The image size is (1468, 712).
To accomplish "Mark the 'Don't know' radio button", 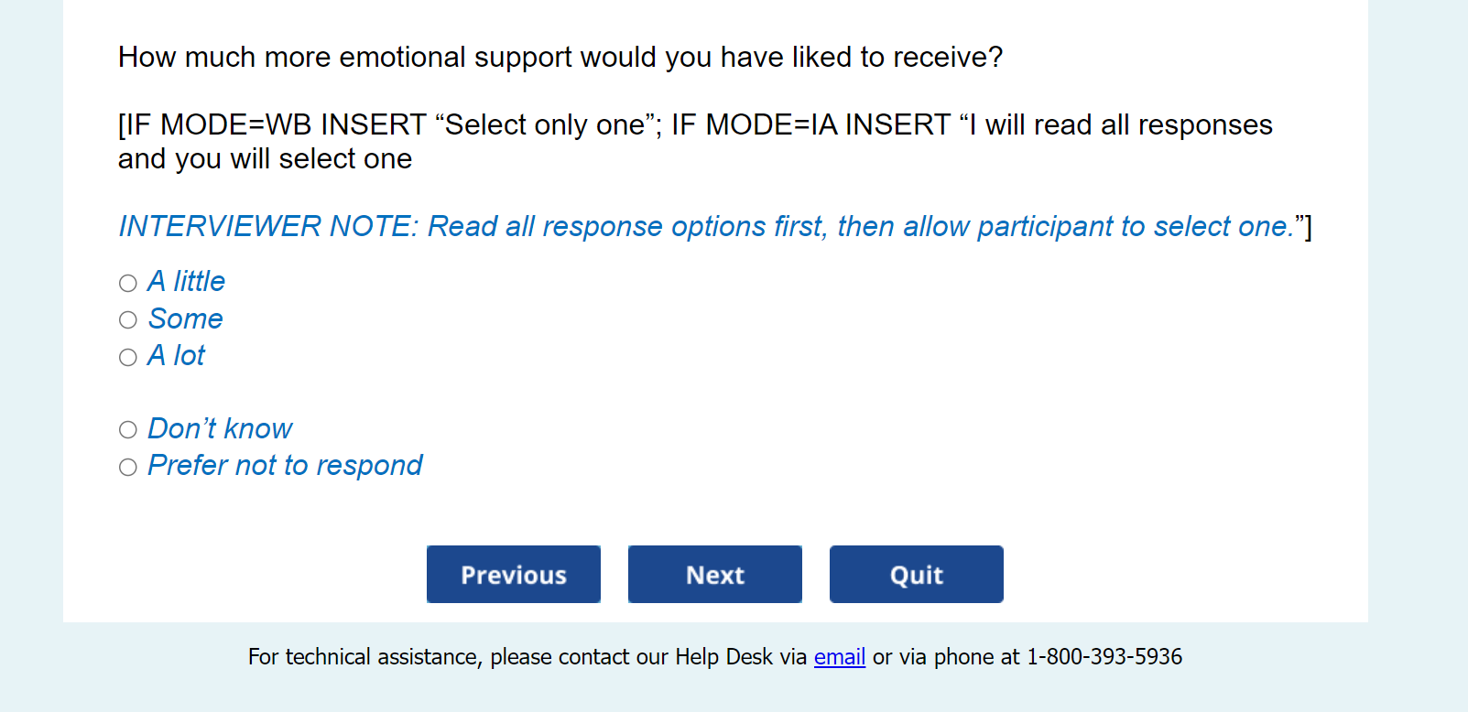I will [128, 430].
